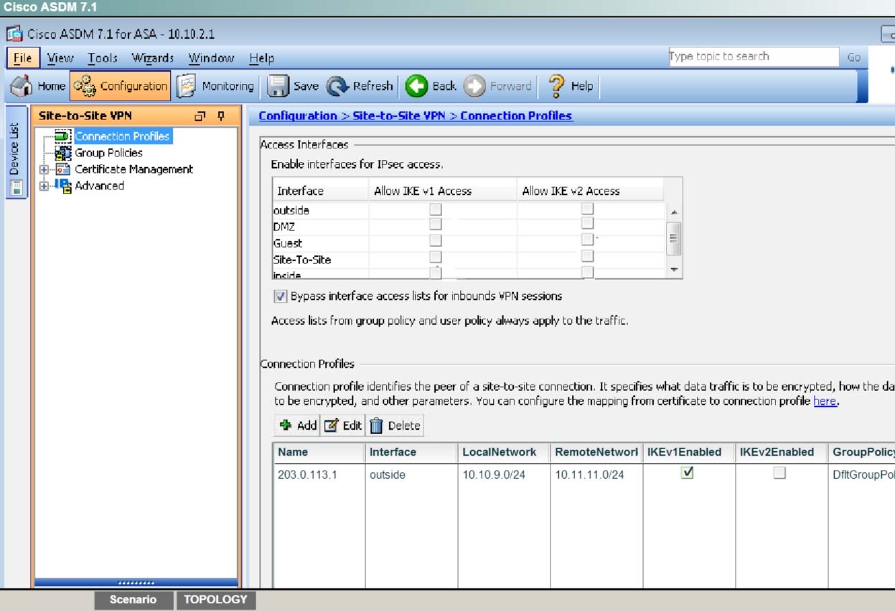
Task: Click the navigation pane bottom grip bar
Action: 136,583
